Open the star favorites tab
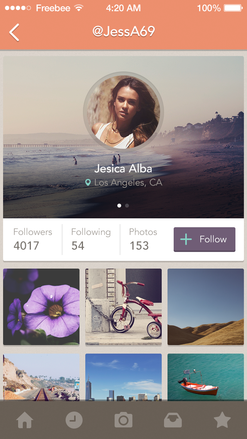 click(222, 420)
